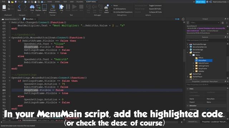The height and width of the screenshot is (128, 229).
Task: Expand the ShopFrame node
Action: [193, 69]
